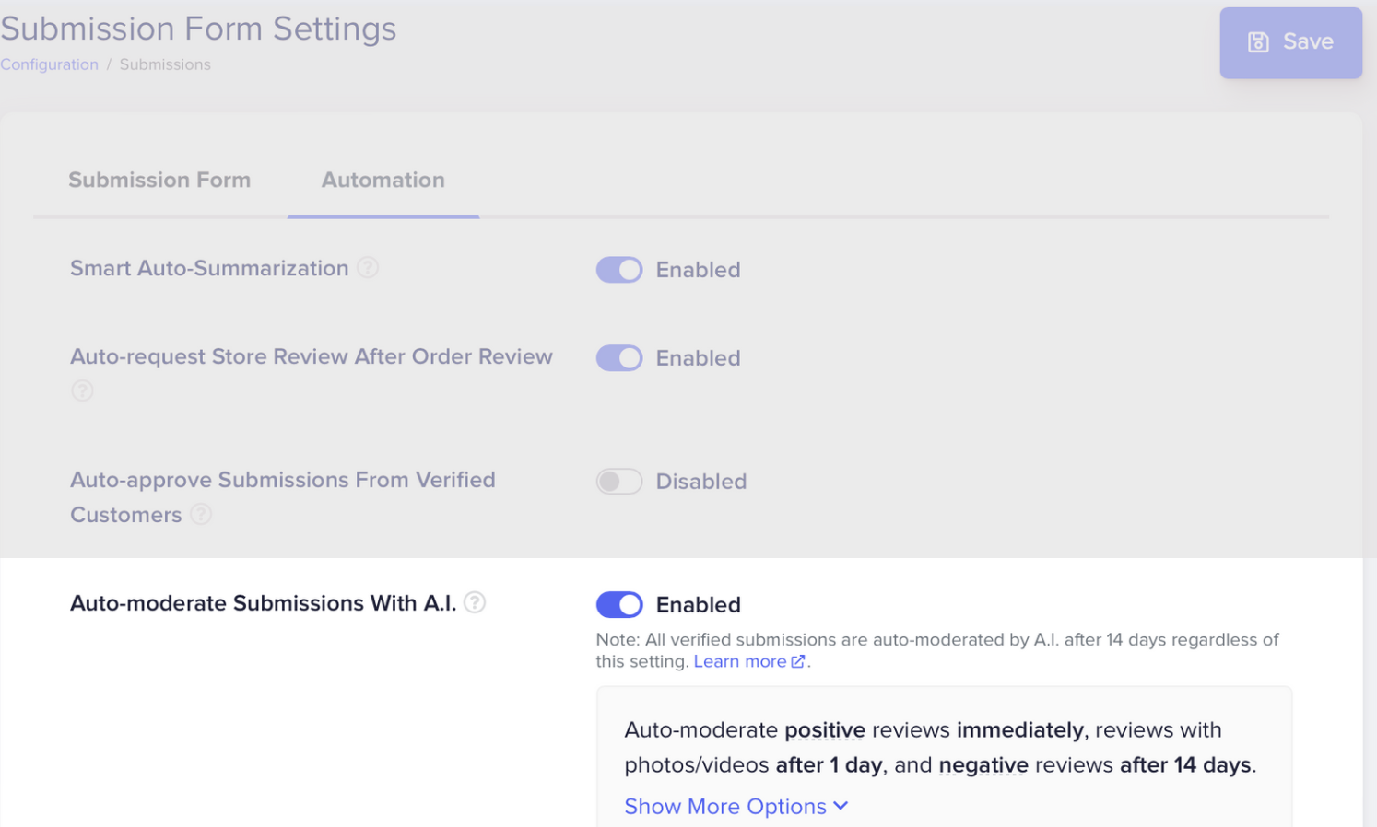
Task: Click the Submissions breadcrumb item
Action: point(165,64)
